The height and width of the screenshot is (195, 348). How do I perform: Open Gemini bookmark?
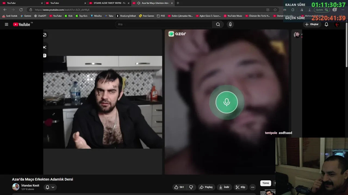click(x=26, y=16)
